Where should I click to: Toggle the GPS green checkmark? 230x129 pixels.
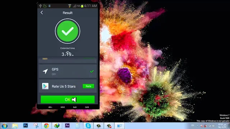(x=92, y=71)
